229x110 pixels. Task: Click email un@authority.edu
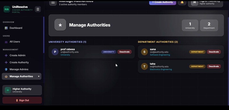(70, 52)
